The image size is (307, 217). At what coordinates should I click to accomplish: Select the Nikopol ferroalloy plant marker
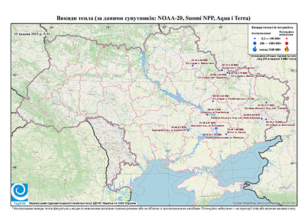[x=204, y=134]
